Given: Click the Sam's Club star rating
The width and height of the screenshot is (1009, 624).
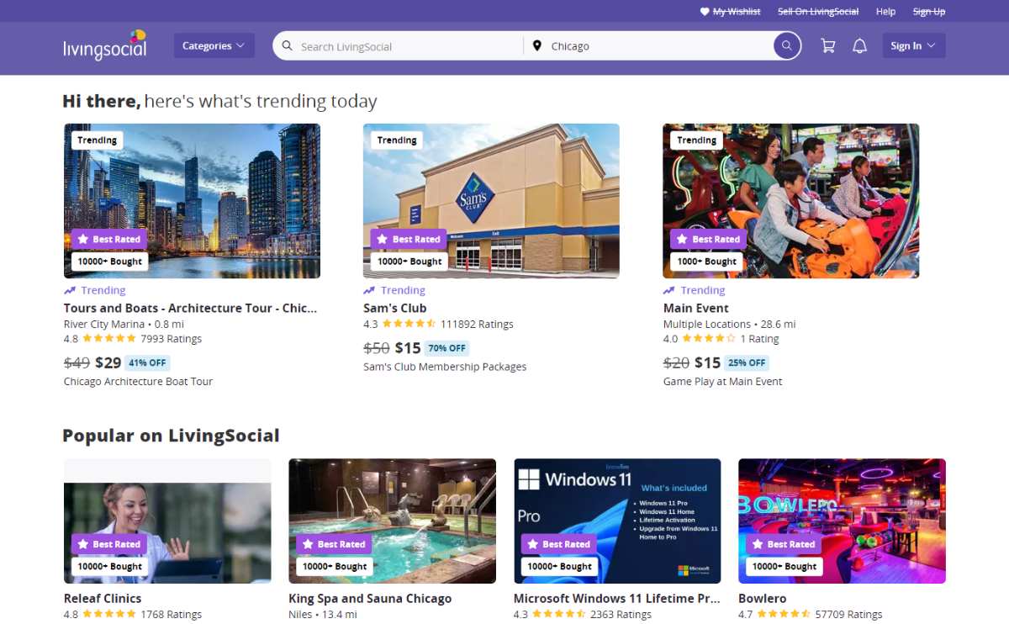Looking at the screenshot, I should coord(409,324).
